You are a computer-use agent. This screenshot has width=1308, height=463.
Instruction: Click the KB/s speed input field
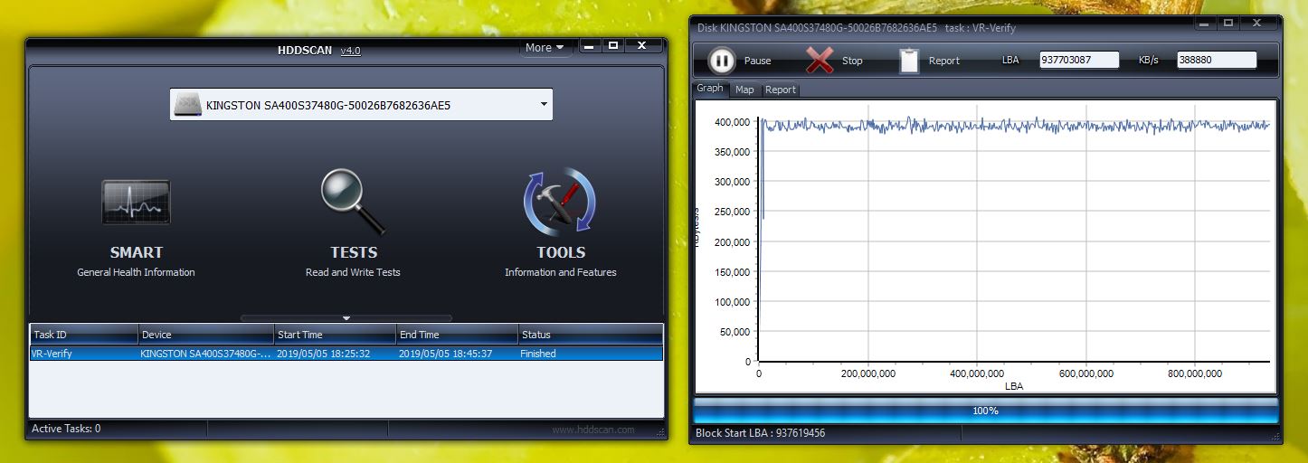pyautogui.click(x=1216, y=61)
